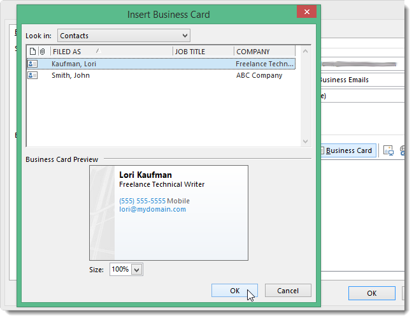414x320 pixels.
Task: Sort by the attachment paperclip column
Action: pos(42,51)
